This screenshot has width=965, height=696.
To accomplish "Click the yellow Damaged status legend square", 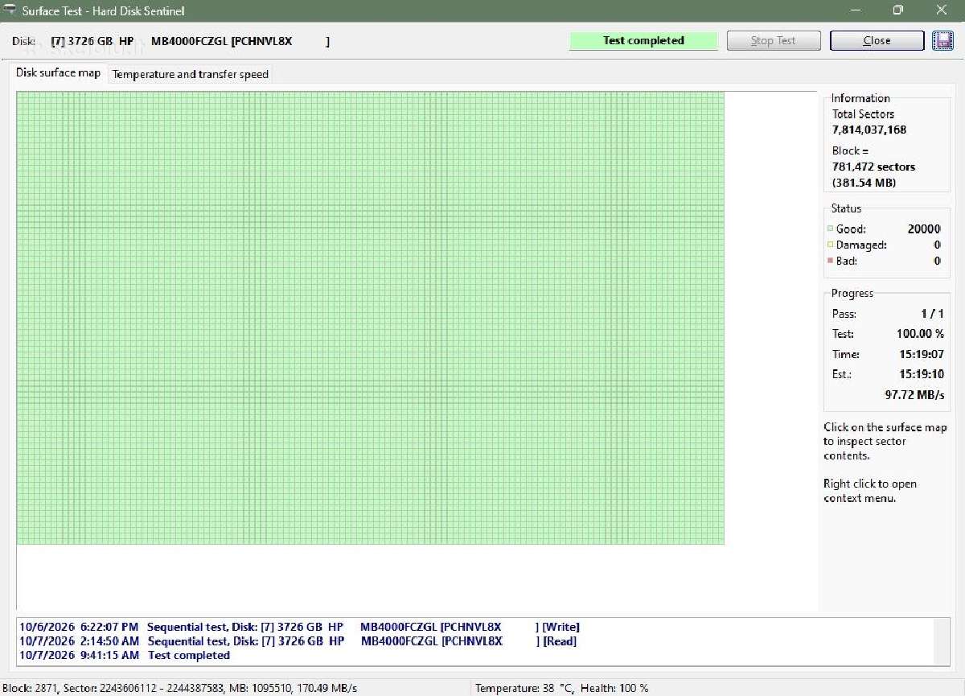I will click(830, 245).
